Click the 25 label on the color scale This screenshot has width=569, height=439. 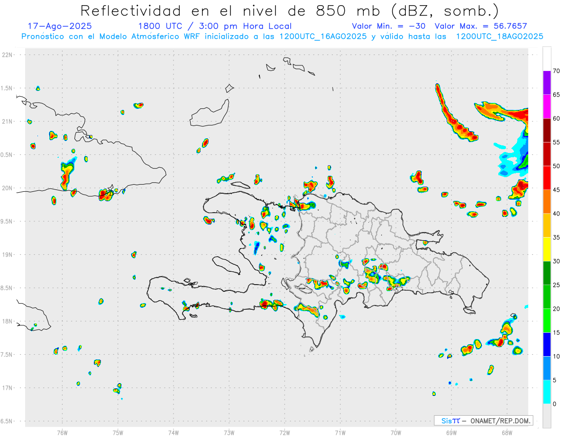pyautogui.click(x=556, y=285)
